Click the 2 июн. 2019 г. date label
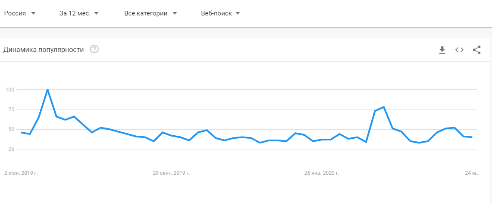Image resolution: width=492 pixels, height=204 pixels. 21,173
